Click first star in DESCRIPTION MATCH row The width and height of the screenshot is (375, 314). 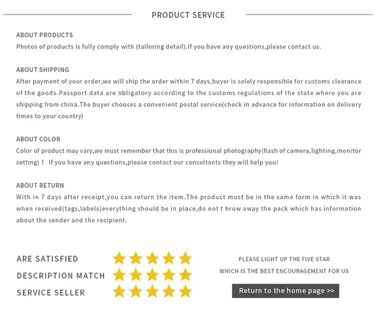119,275
